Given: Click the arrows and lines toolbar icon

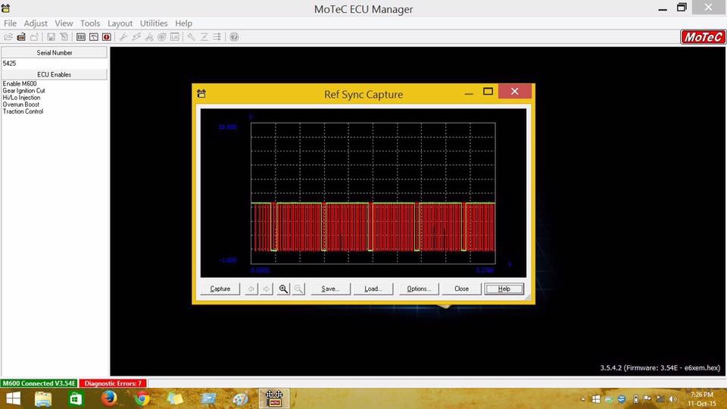Looking at the screenshot, I should pos(217,37).
